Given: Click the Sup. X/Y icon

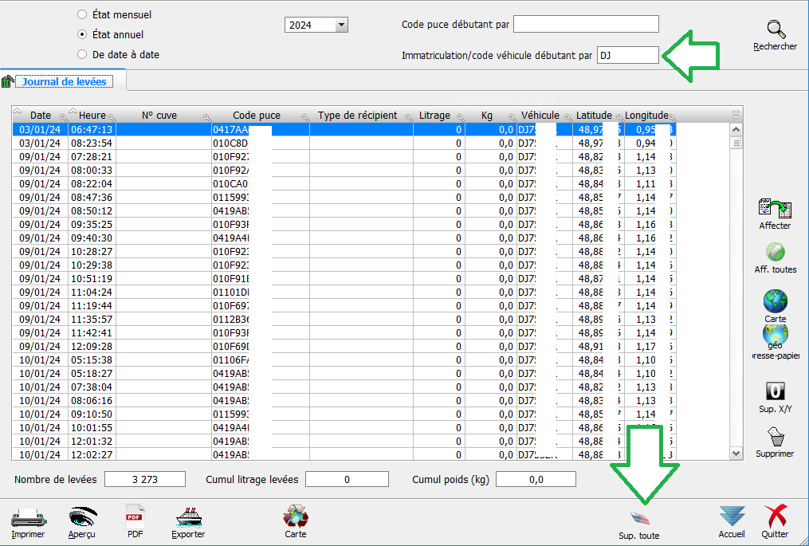Looking at the screenshot, I should (x=775, y=392).
